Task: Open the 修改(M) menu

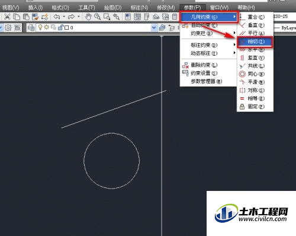Action: pyautogui.click(x=166, y=8)
